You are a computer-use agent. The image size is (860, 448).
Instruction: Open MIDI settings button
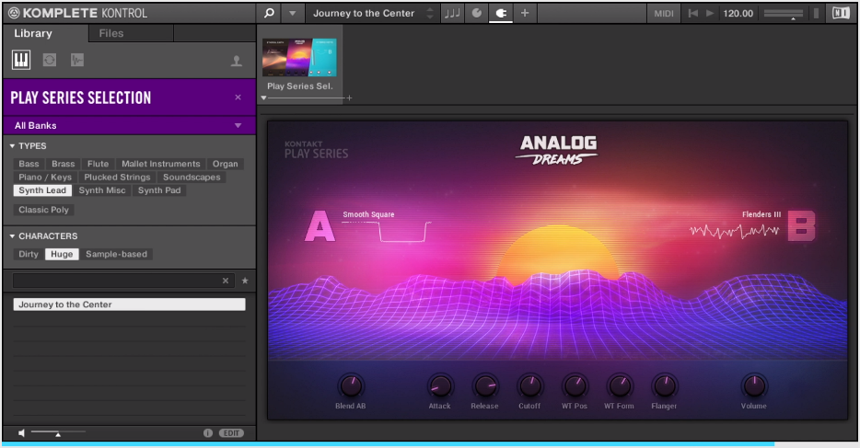coord(663,13)
